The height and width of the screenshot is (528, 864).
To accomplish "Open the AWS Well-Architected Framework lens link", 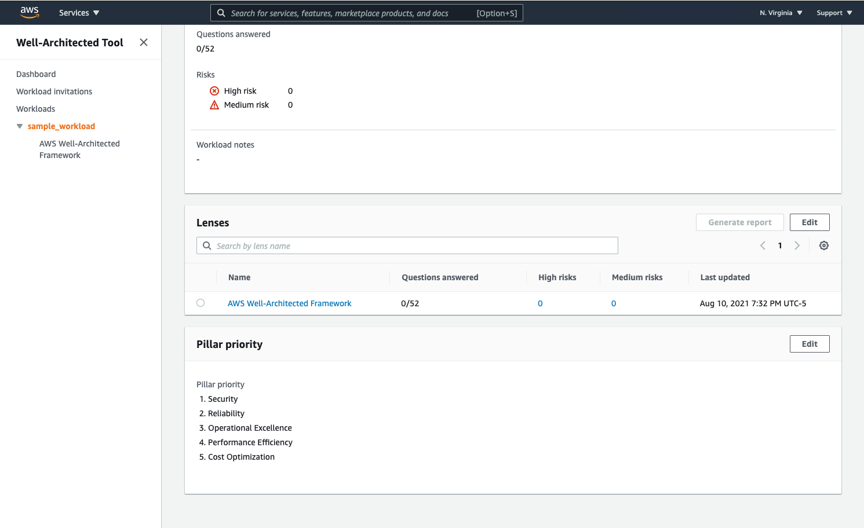I will tap(289, 303).
